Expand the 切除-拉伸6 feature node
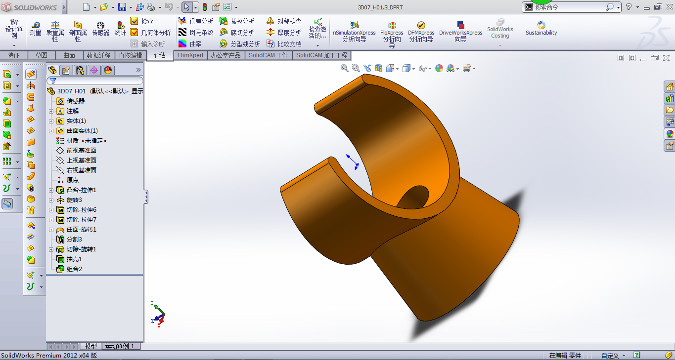The height and width of the screenshot is (360, 675). (x=51, y=210)
